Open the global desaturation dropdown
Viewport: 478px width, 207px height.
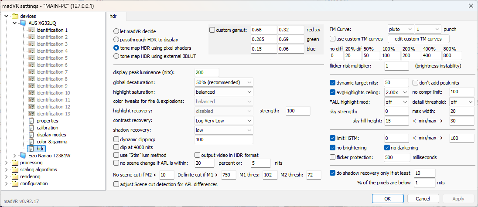coord(224,82)
